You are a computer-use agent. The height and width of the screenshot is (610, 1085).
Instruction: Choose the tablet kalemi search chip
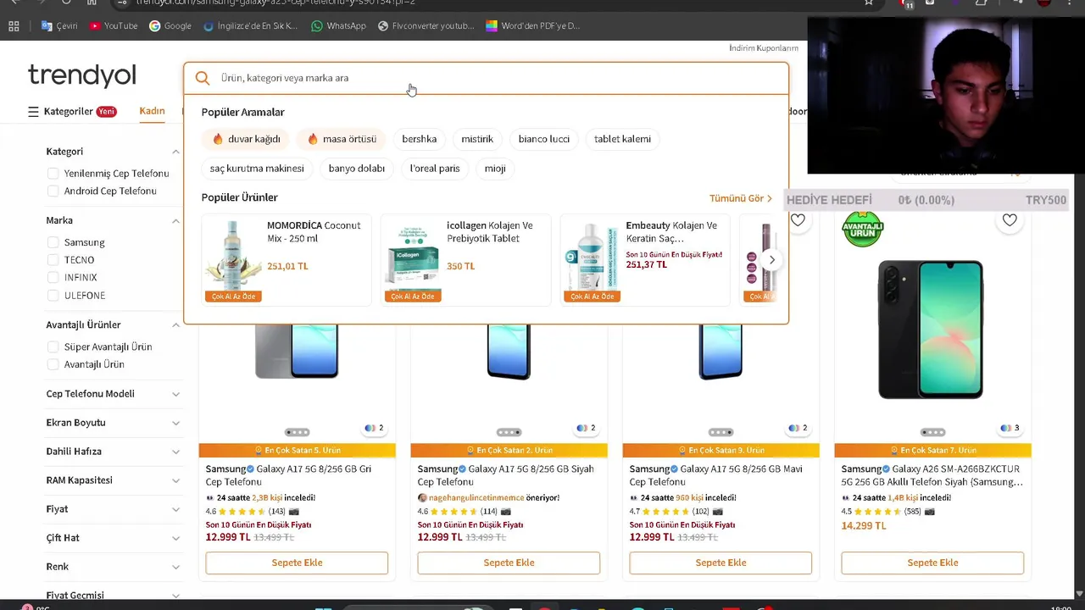[622, 139]
